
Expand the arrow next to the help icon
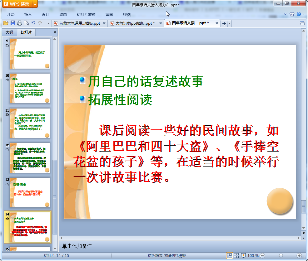click(x=304, y=14)
